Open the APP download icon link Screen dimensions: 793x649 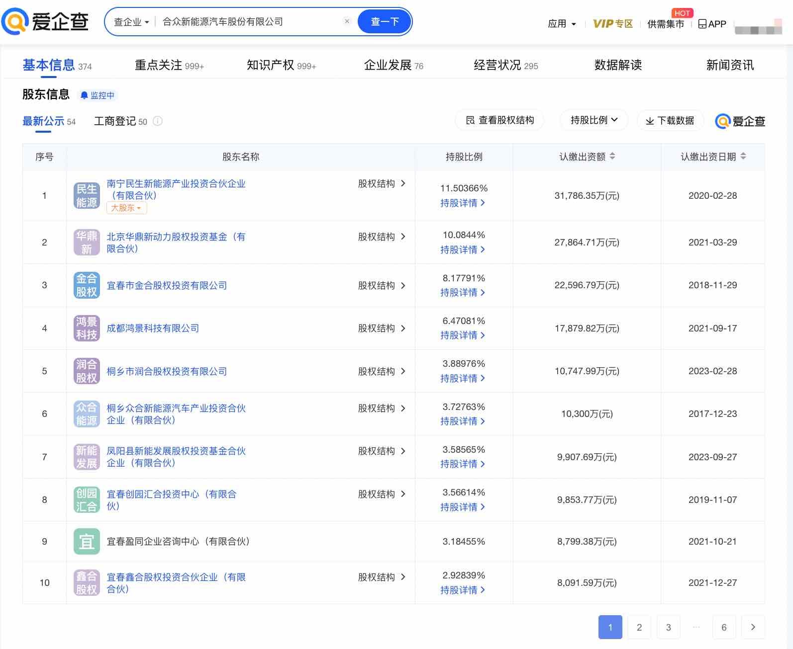point(712,24)
